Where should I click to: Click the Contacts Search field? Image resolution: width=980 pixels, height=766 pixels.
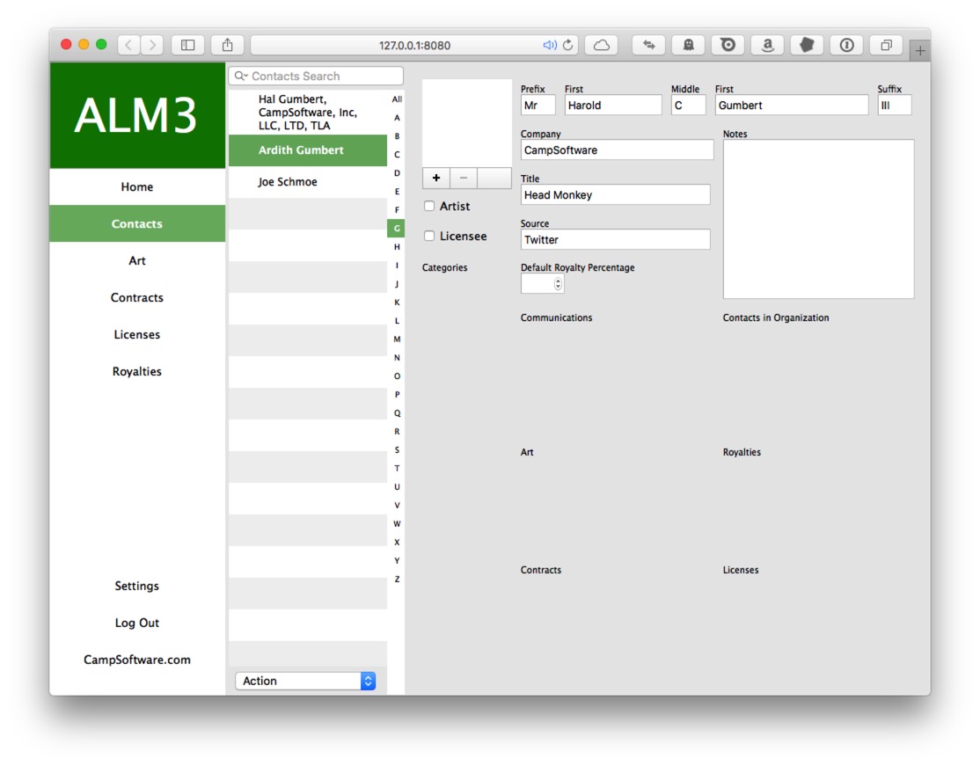coord(316,77)
